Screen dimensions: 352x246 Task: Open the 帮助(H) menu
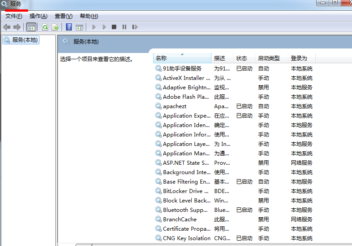tap(89, 16)
